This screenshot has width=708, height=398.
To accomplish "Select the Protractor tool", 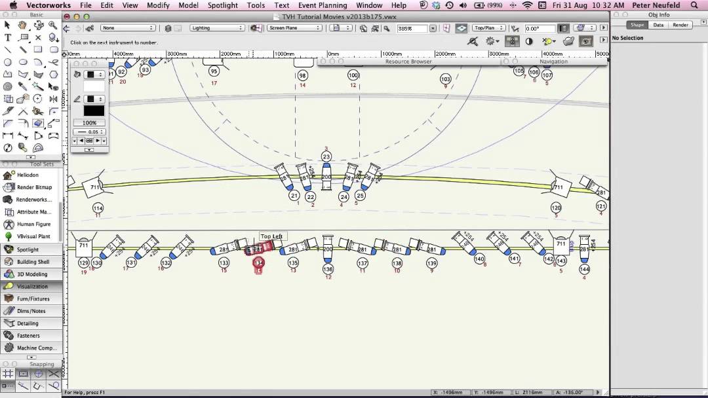I will pos(38,147).
